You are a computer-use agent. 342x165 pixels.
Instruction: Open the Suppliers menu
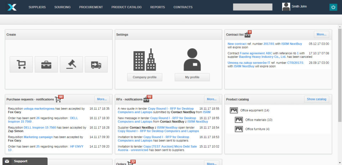(37, 7)
